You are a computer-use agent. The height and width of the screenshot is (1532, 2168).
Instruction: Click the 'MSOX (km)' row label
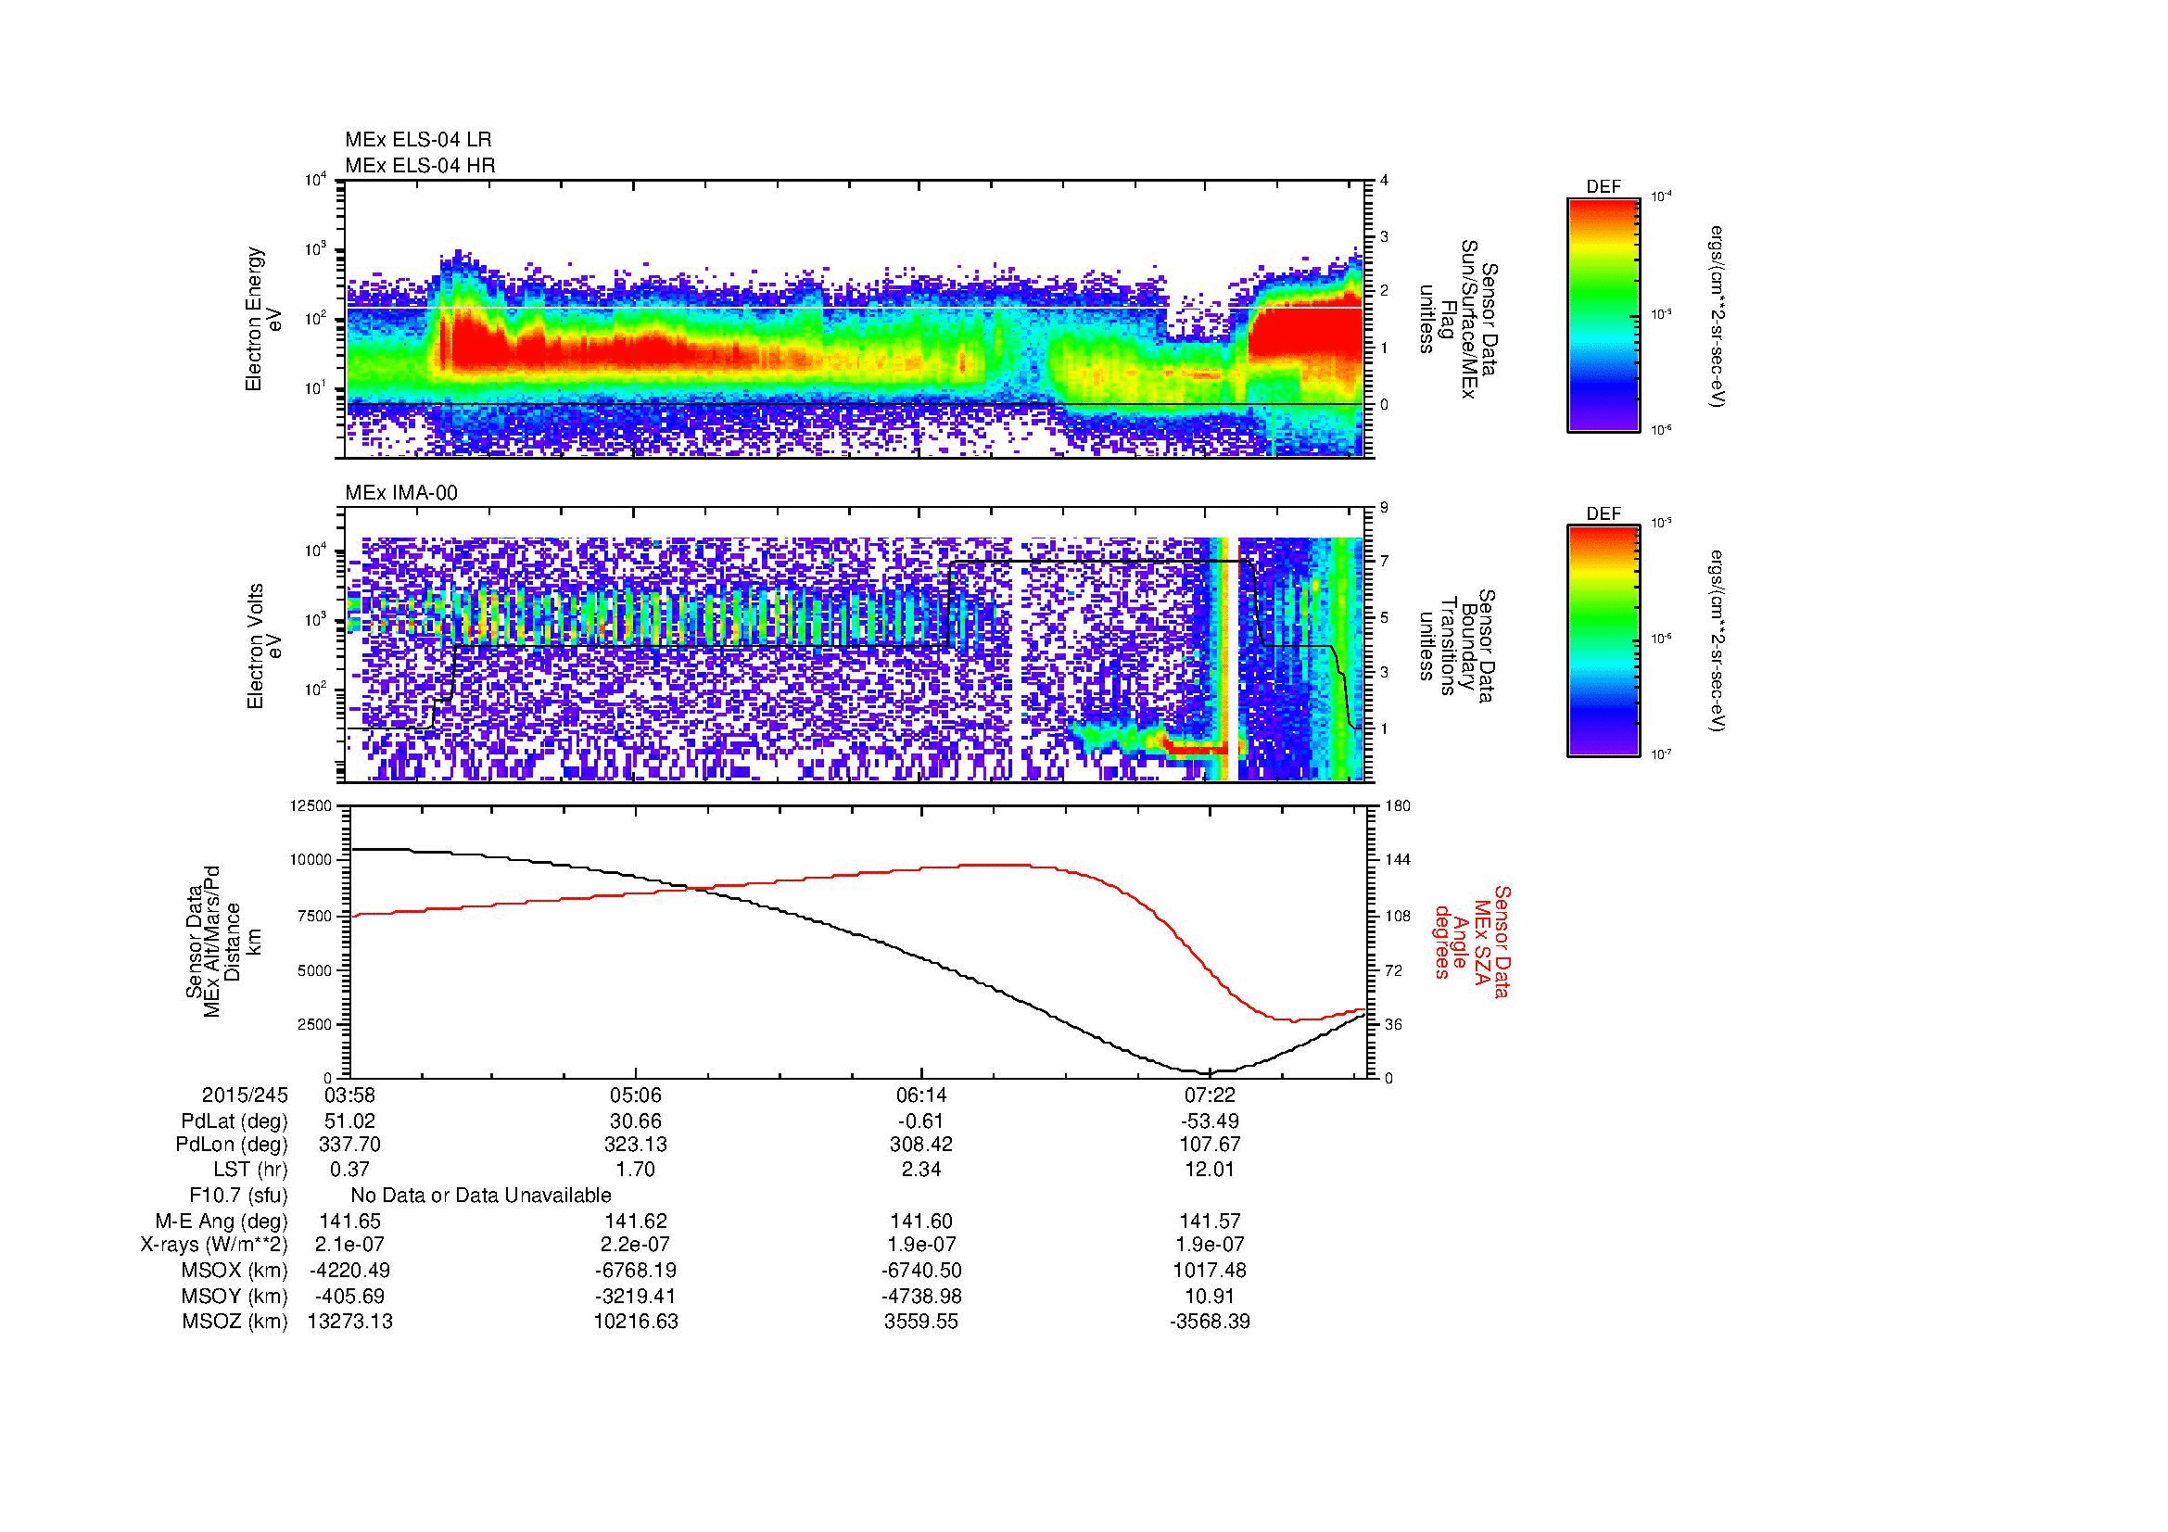pyautogui.click(x=236, y=1271)
